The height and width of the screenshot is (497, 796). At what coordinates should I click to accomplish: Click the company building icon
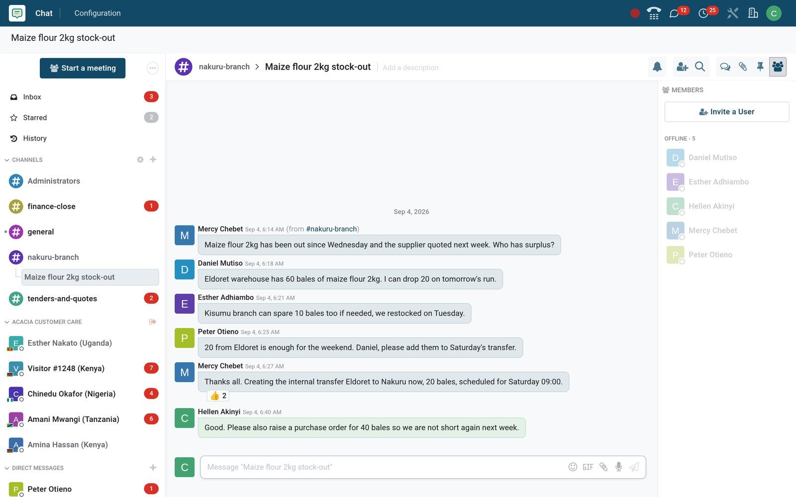click(x=753, y=13)
